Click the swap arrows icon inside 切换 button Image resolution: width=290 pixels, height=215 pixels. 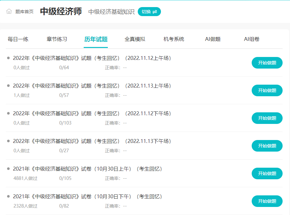click(x=154, y=11)
